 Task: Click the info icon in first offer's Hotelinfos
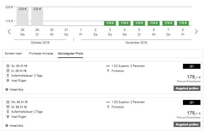[x=7, y=89]
